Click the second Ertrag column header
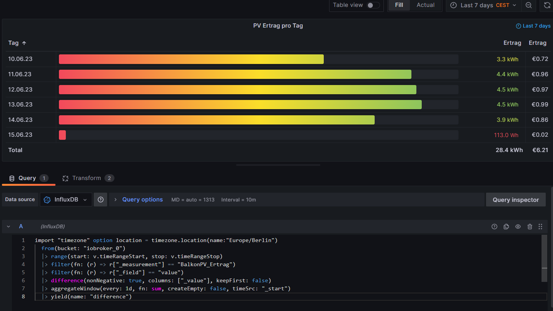Image resolution: width=553 pixels, height=311 pixels. pyautogui.click(x=537, y=43)
